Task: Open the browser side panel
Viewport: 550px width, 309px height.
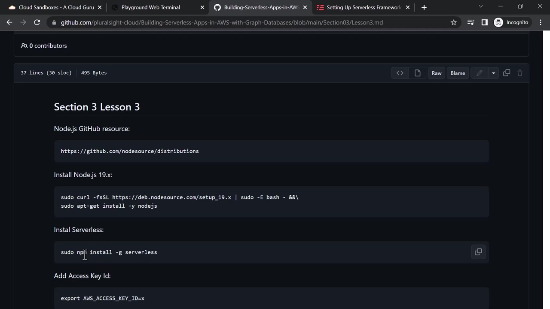Action: click(x=485, y=22)
